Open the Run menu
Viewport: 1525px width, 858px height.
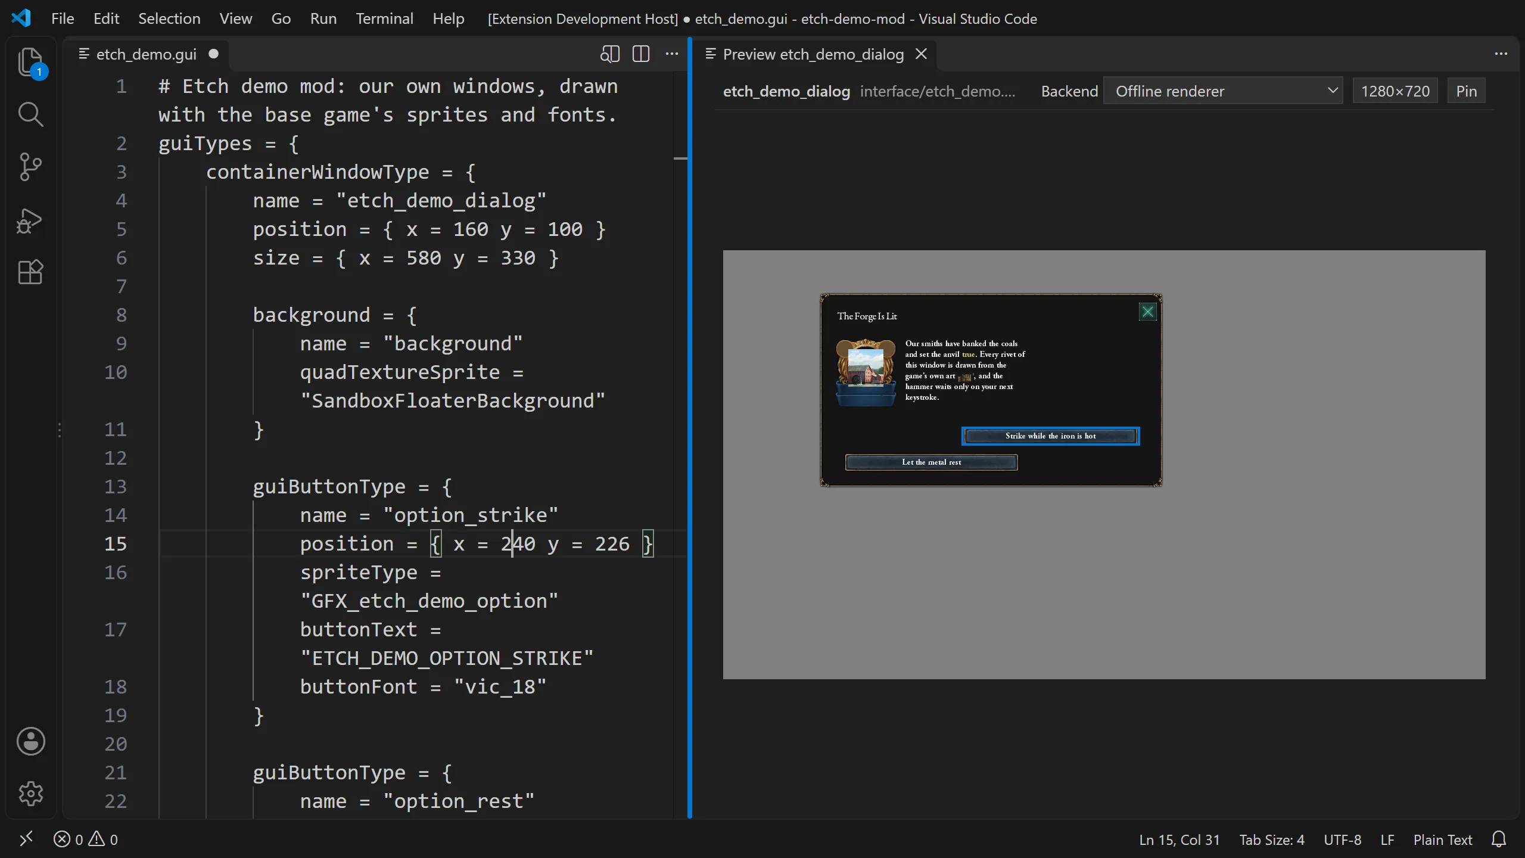(323, 18)
